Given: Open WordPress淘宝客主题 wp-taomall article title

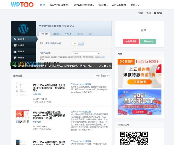Looking at the screenshot, I should click(49, 115).
